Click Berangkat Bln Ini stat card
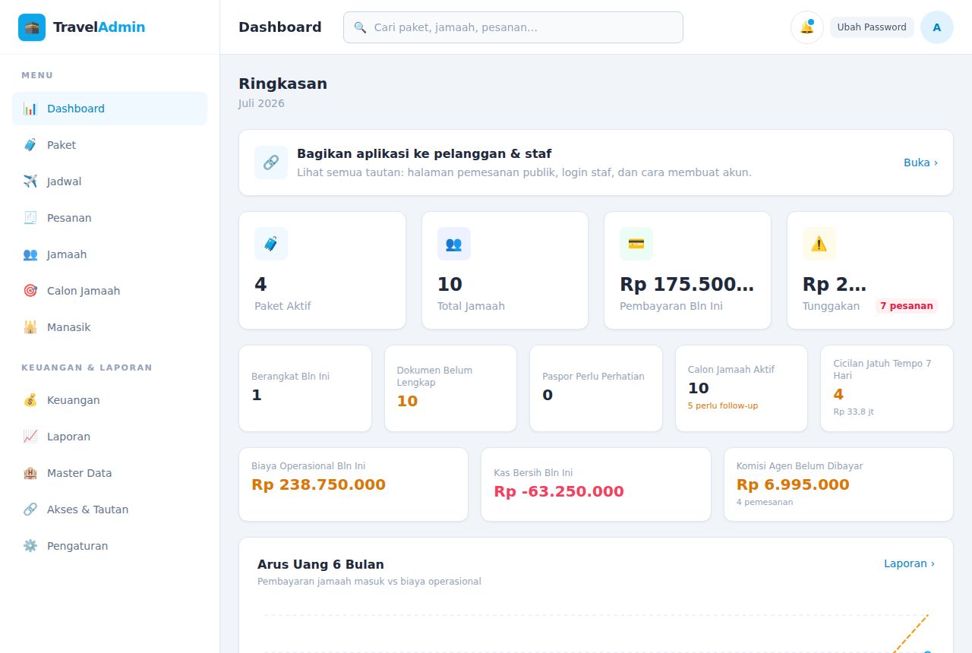Viewport: 972px width, 653px height. click(x=305, y=389)
